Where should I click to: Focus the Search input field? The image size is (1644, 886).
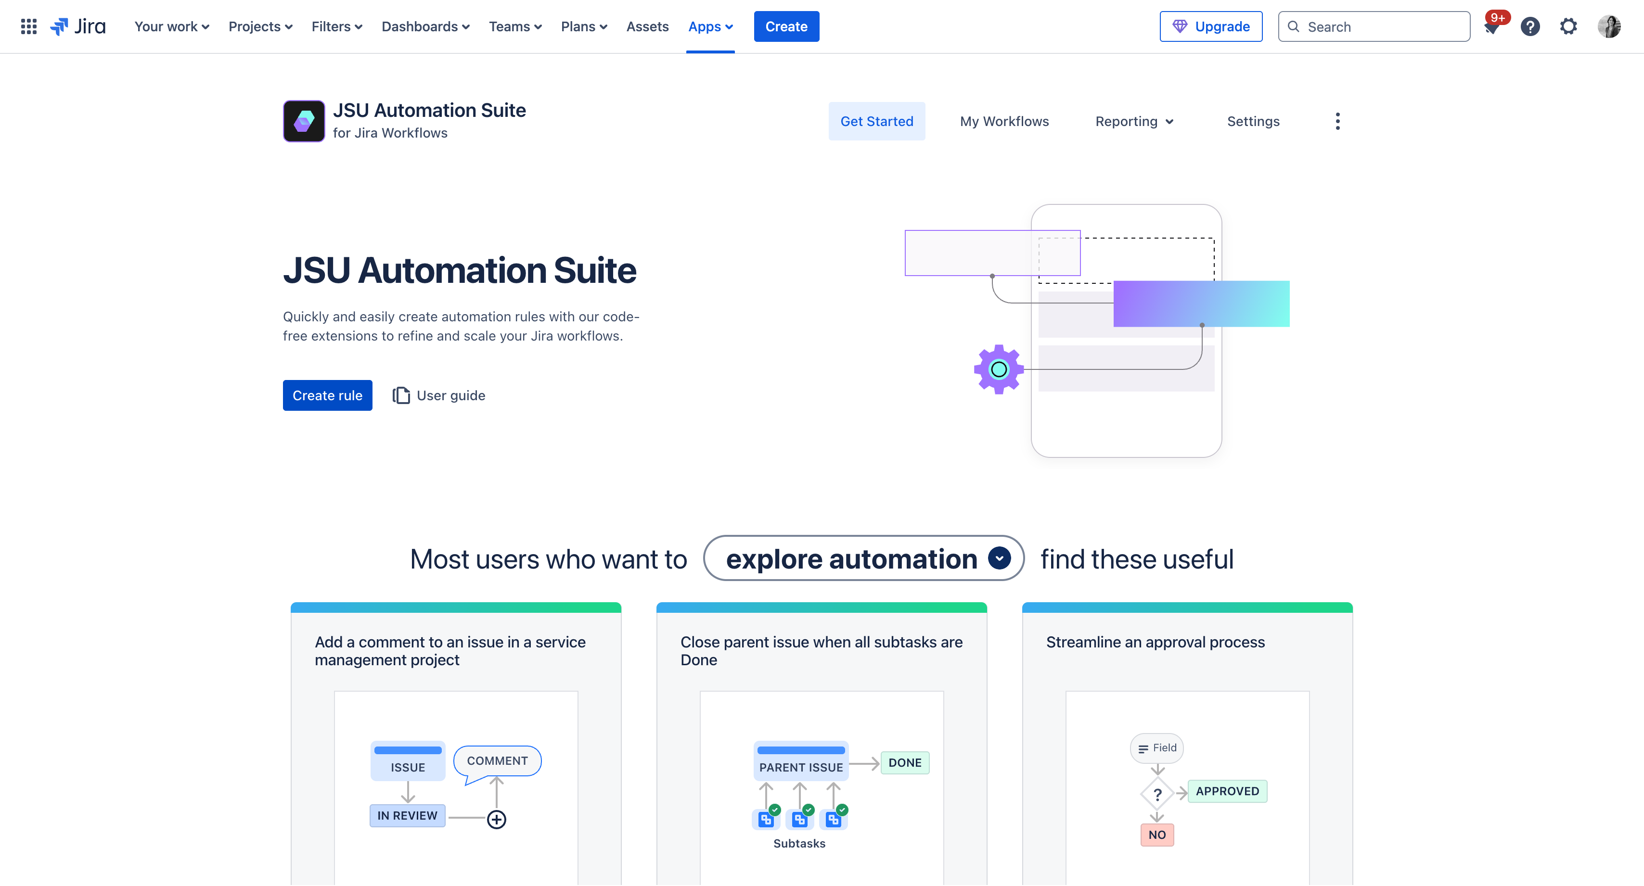coord(1374,26)
